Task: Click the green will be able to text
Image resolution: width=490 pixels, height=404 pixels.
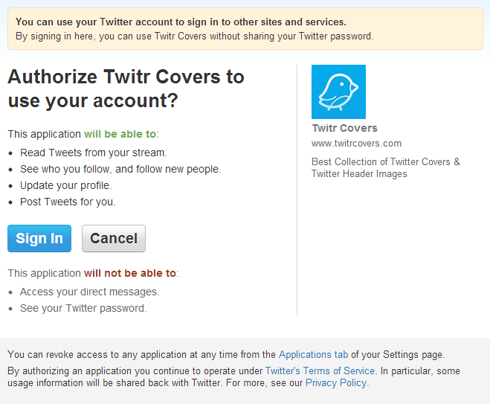Action: 120,134
